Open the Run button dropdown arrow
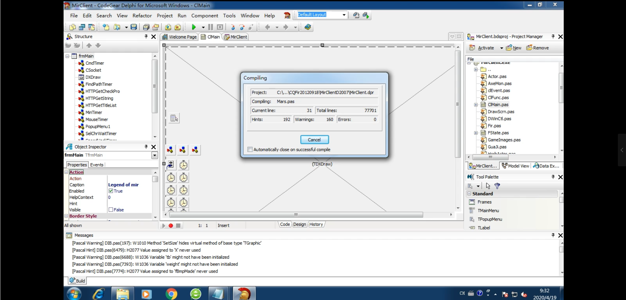Viewport: 626px width, 300px height. click(203, 27)
